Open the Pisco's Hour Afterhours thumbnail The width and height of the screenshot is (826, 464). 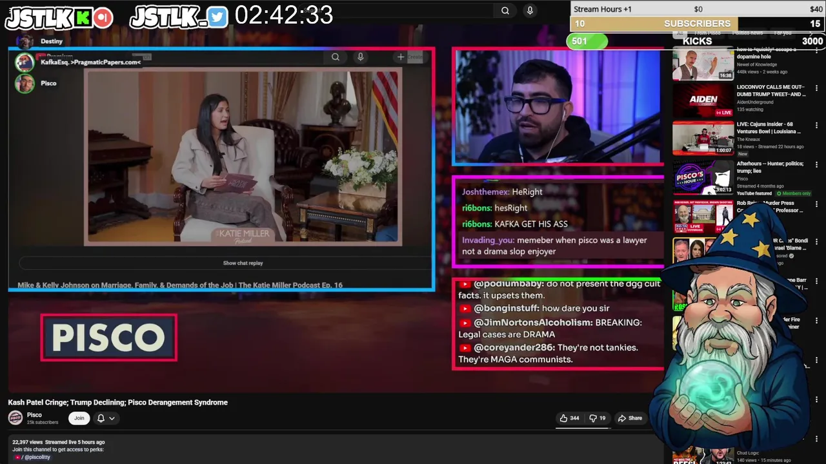click(x=703, y=177)
